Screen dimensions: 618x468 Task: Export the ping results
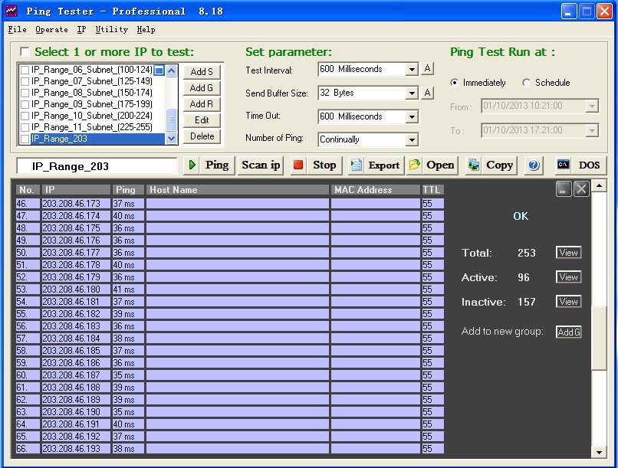[x=375, y=165]
